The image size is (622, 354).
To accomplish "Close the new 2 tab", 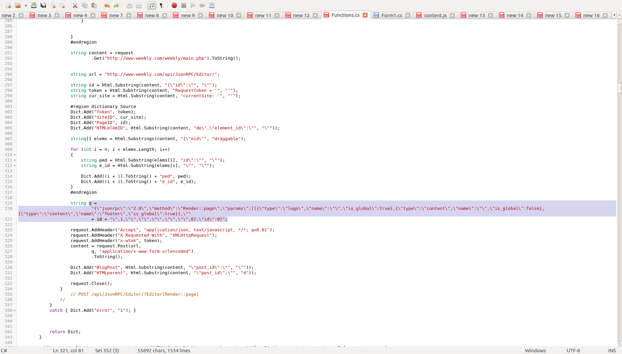I will [21, 15].
